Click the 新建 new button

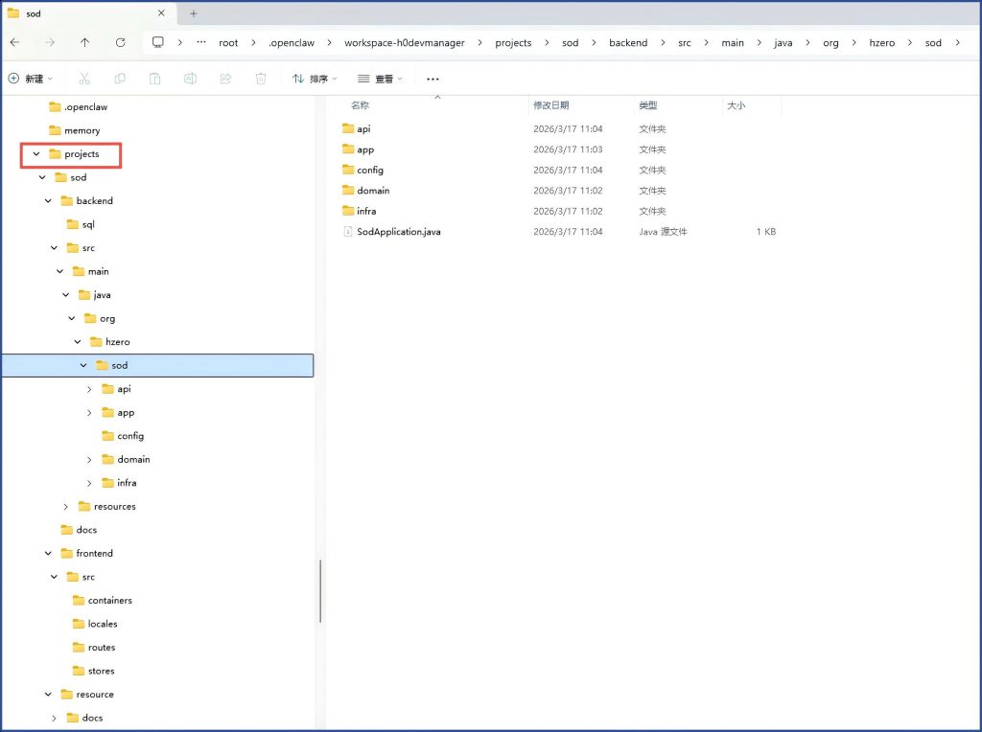31,79
